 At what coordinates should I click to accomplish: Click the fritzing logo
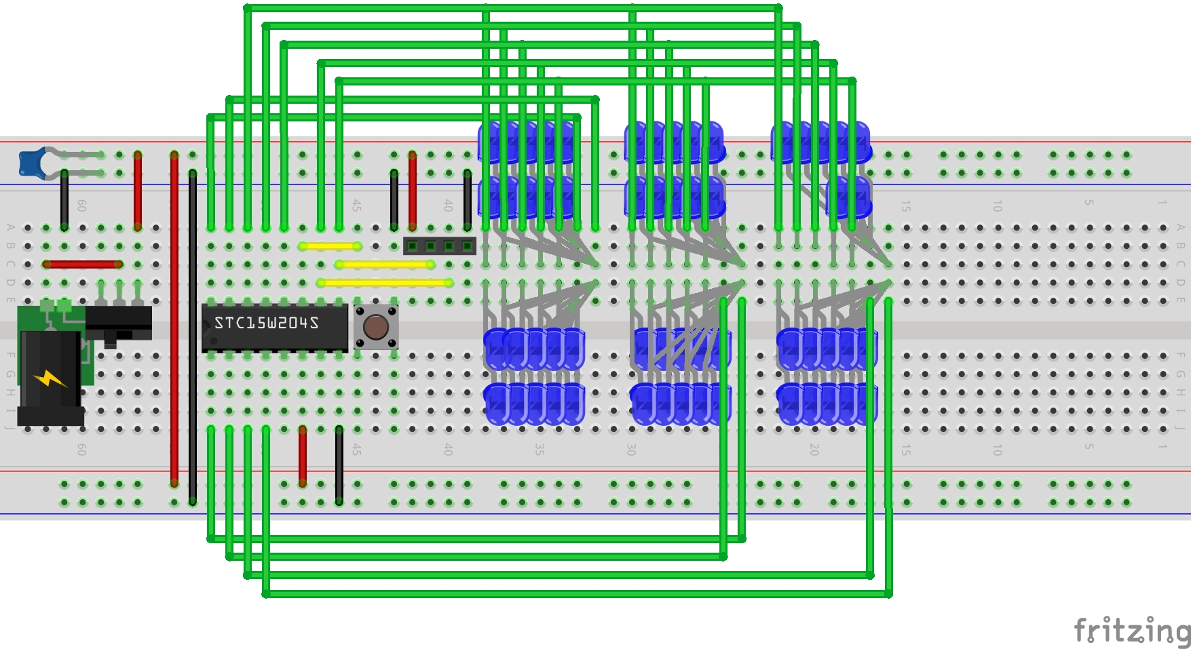pos(1131,630)
